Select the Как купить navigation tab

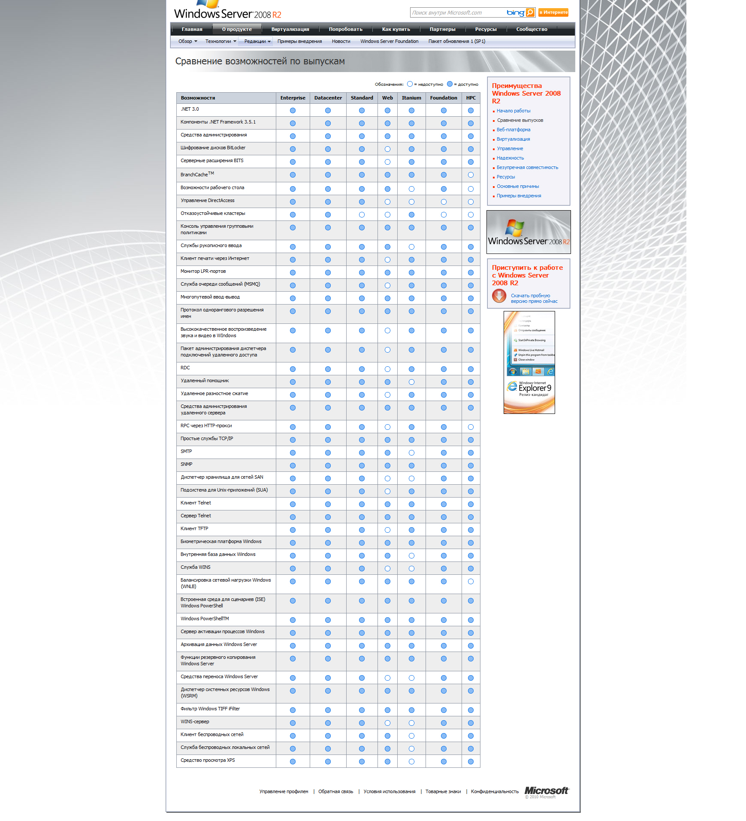[x=396, y=29]
